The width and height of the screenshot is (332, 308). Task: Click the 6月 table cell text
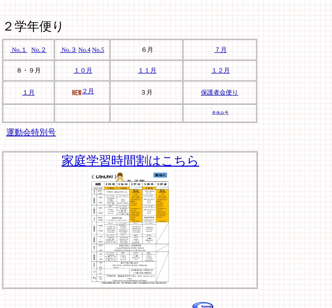click(147, 50)
